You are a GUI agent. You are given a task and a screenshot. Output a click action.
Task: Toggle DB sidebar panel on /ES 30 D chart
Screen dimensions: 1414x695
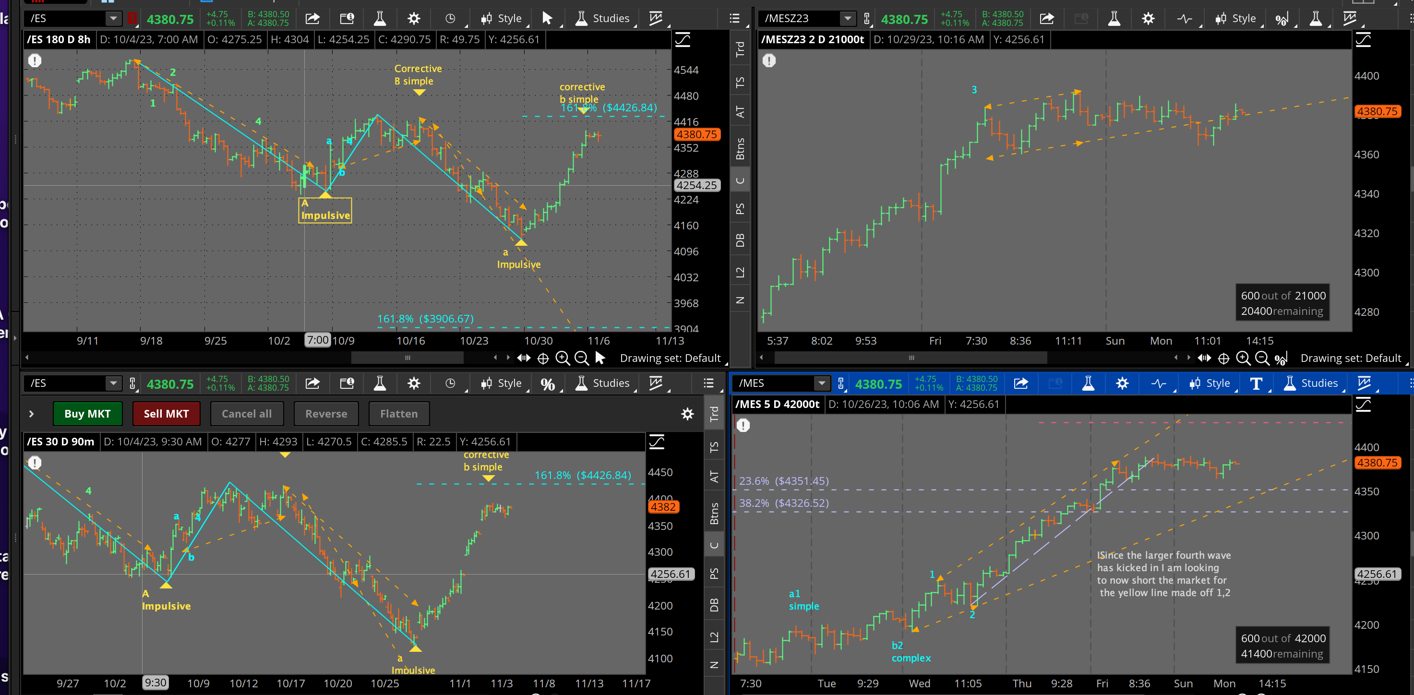(x=714, y=606)
